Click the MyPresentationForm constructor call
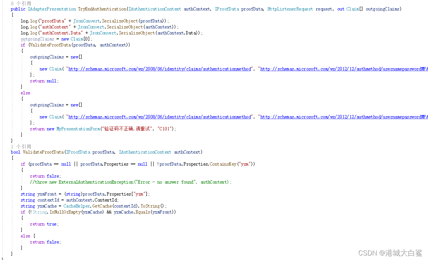This screenshot has height=260, width=428. pyautogui.click(x=78, y=129)
